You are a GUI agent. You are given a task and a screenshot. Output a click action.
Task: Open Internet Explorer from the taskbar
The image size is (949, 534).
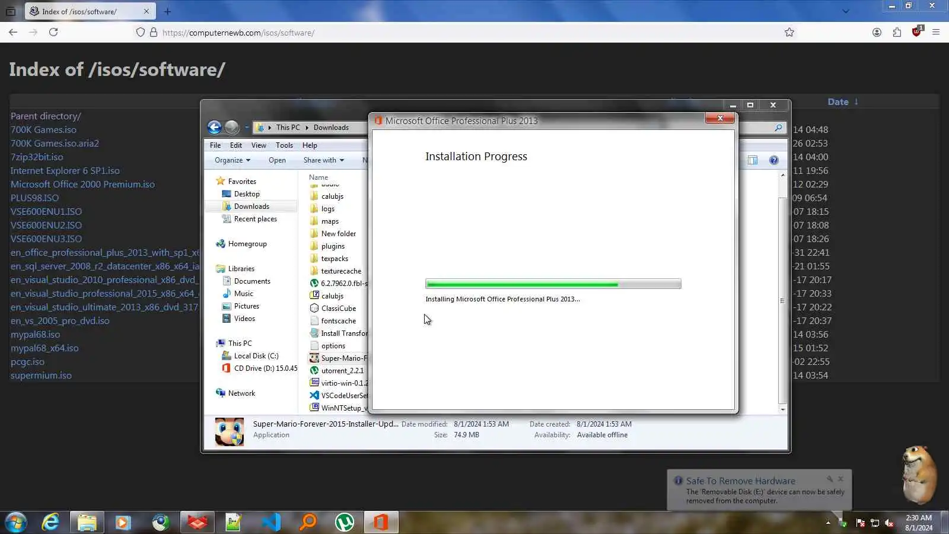50,522
